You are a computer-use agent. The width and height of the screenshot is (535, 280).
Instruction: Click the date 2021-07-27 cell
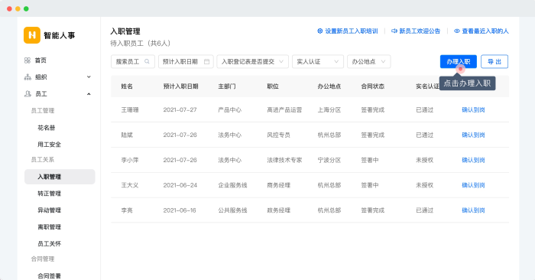(180, 109)
